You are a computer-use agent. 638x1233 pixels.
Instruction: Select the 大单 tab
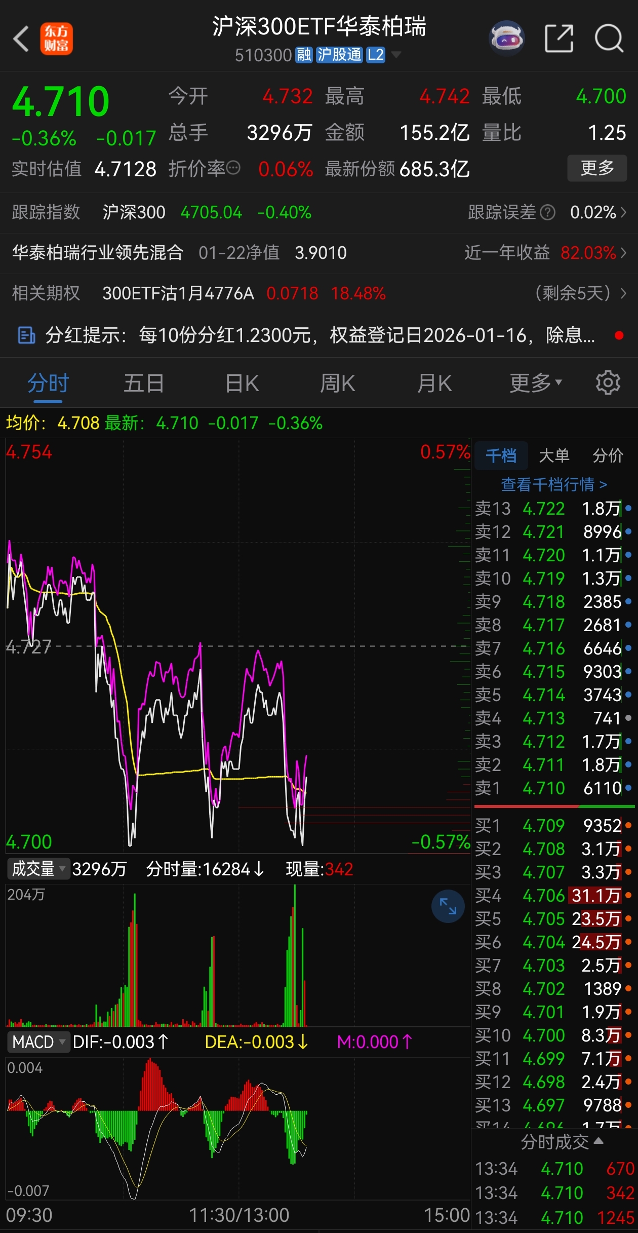554,455
